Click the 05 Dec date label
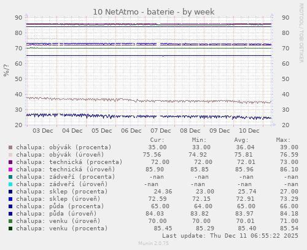 coord(102,131)
